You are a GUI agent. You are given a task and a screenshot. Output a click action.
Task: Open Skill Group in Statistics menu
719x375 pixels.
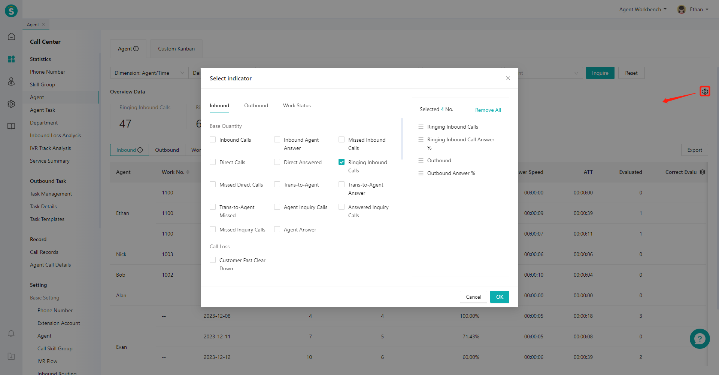[x=42, y=84]
